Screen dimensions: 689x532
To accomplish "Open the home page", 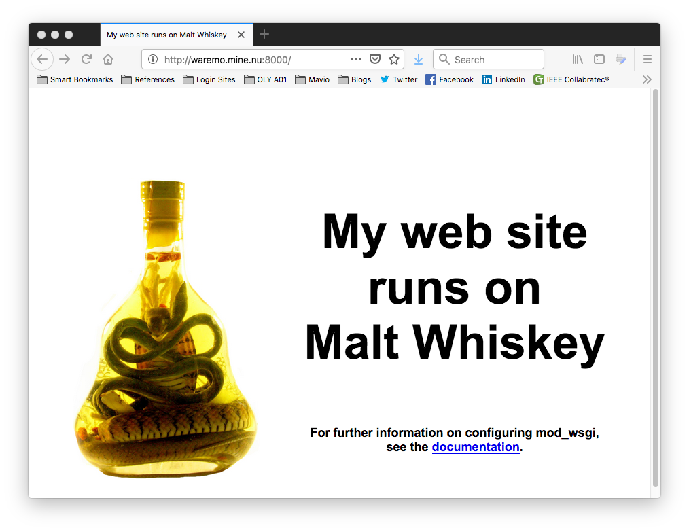I will click(108, 59).
